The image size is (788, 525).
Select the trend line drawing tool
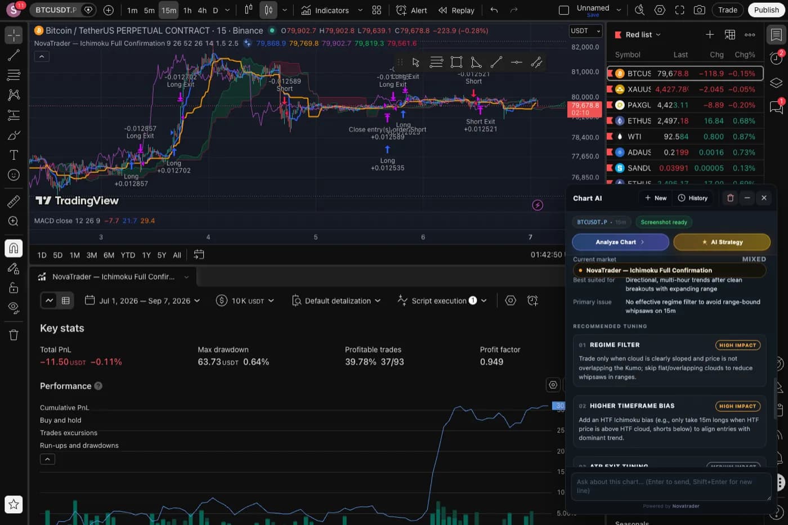[x=14, y=55]
